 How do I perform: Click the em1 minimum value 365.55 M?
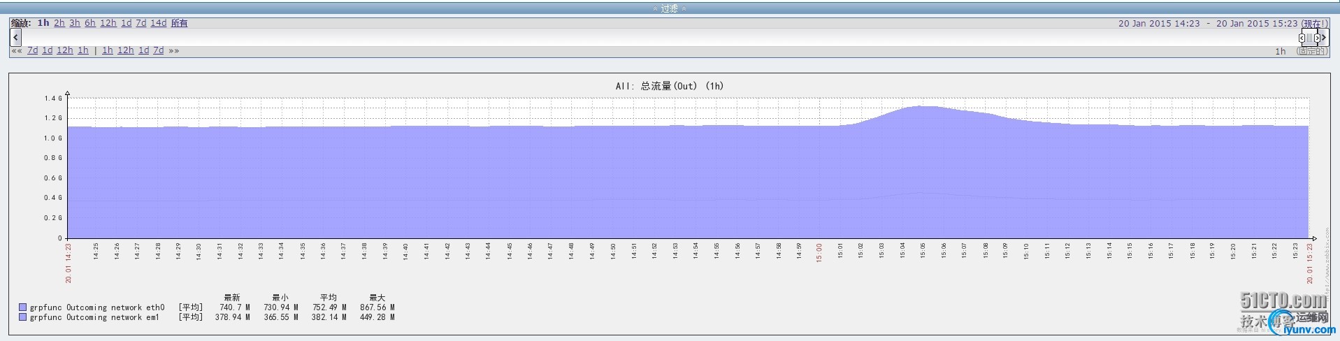click(281, 317)
